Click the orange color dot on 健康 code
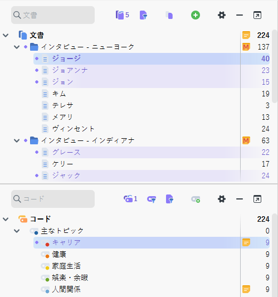278x297 pixels. coord(47,256)
